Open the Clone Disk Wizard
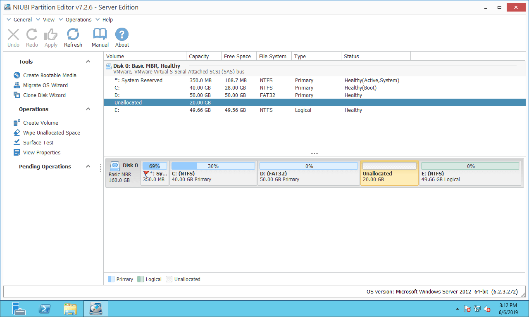 pos(44,95)
